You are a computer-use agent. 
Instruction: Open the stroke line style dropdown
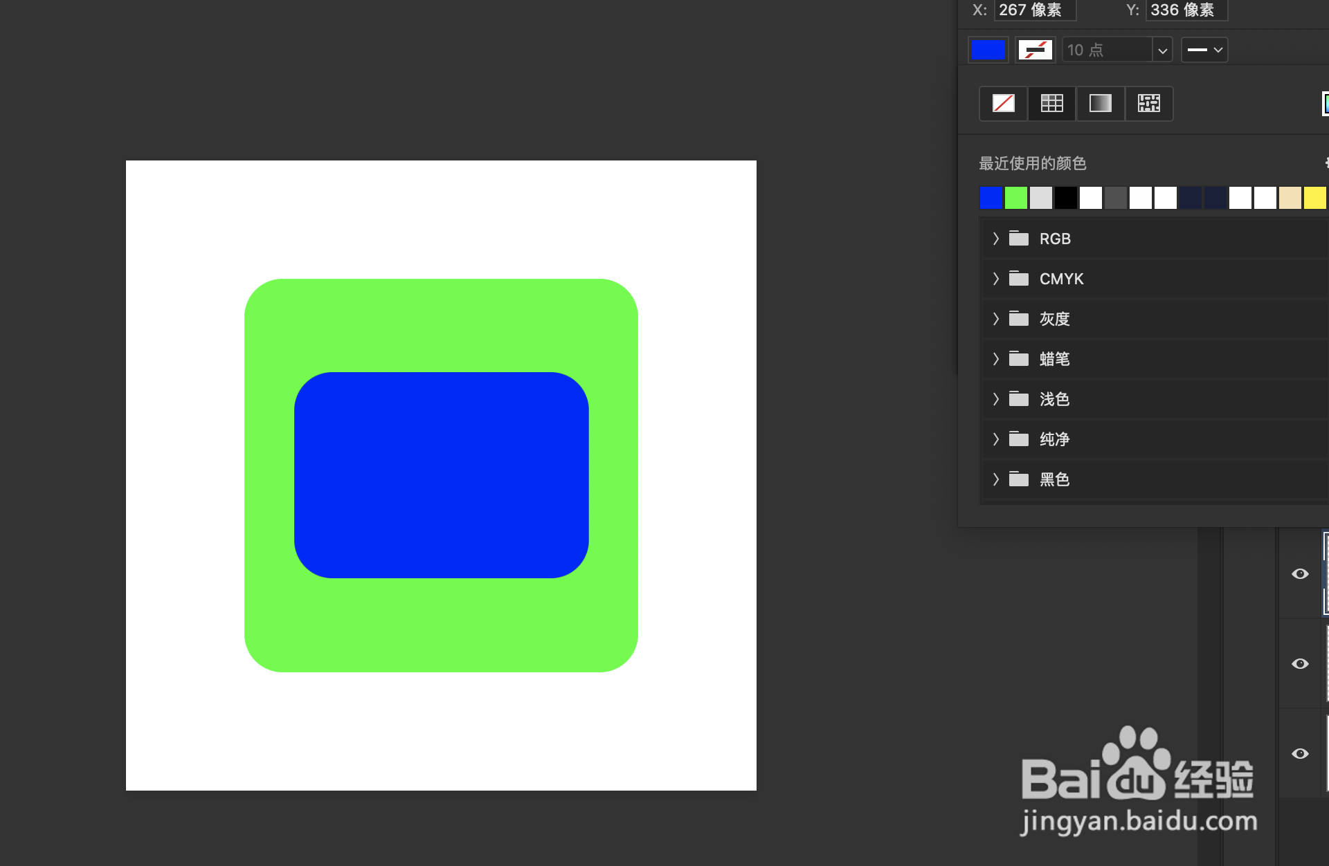coord(1204,50)
